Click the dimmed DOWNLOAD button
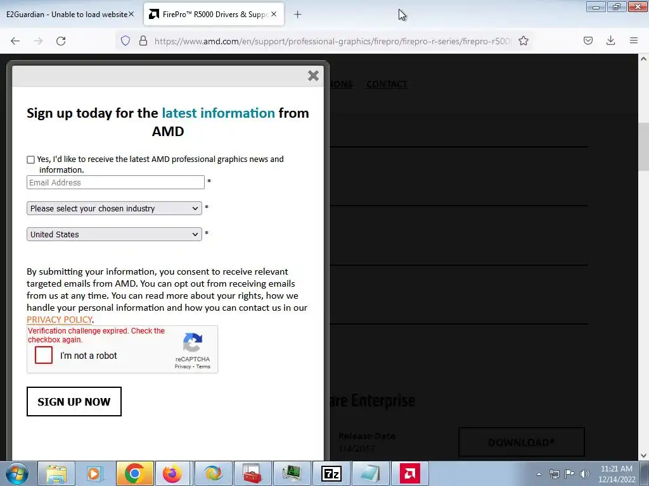Viewport: 649px width, 486px height. pyautogui.click(x=522, y=442)
